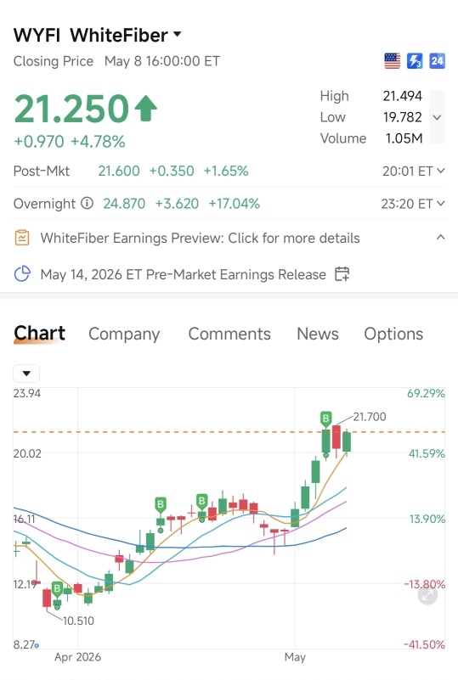Screen dimensions: 458x680
Task: Open WhiteFiber Earnings Preview details link
Action: coord(201,238)
